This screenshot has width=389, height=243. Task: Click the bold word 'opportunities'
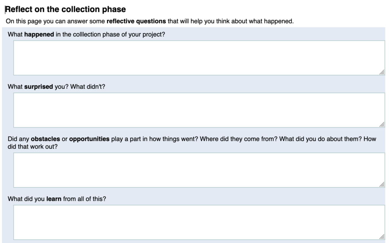[89, 139]
